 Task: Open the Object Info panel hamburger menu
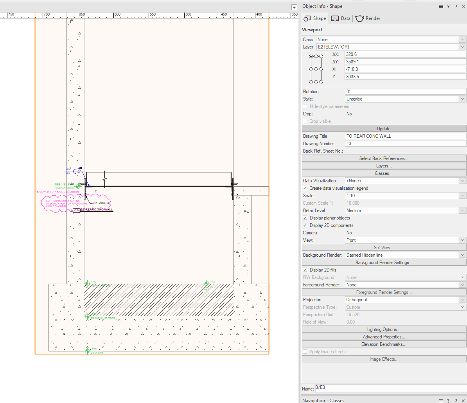(x=441, y=6)
